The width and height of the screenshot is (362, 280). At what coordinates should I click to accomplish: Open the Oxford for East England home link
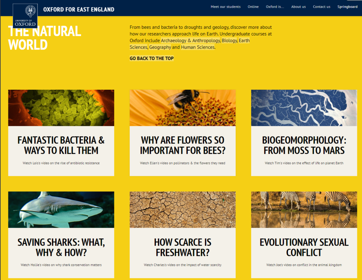point(79,9)
